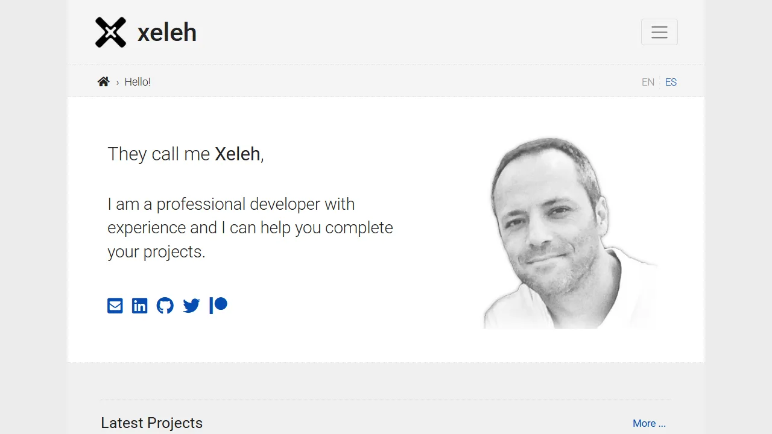This screenshot has height=434, width=772.
Task: Expand More under Latest Projects
Action: click(649, 423)
